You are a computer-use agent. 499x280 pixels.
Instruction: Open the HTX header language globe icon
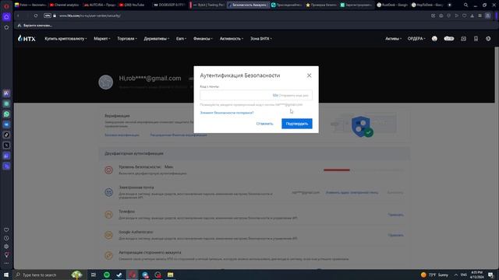coord(488,39)
